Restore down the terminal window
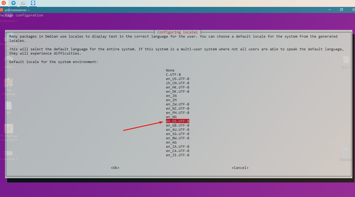Screen dimensions: 355x197 pos(341,10)
